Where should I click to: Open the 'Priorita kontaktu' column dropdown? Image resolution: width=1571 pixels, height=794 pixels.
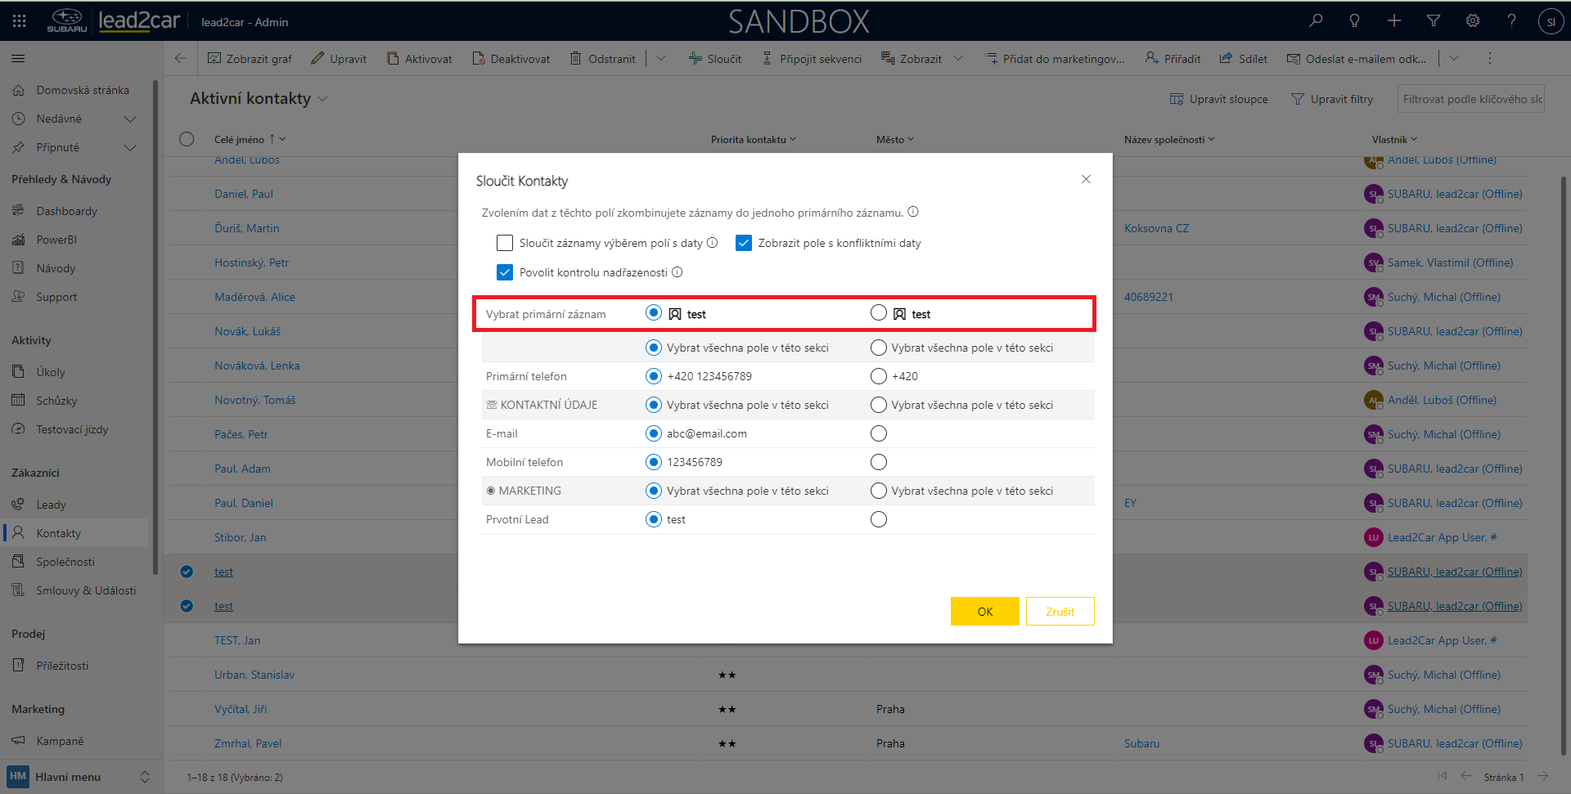(792, 140)
